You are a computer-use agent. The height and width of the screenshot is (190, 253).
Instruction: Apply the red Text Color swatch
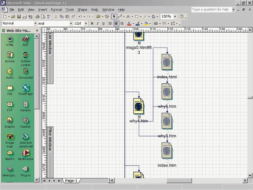point(129,24)
